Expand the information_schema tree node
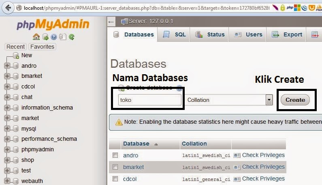Viewport: 322px width, 185px height. pos(7,108)
